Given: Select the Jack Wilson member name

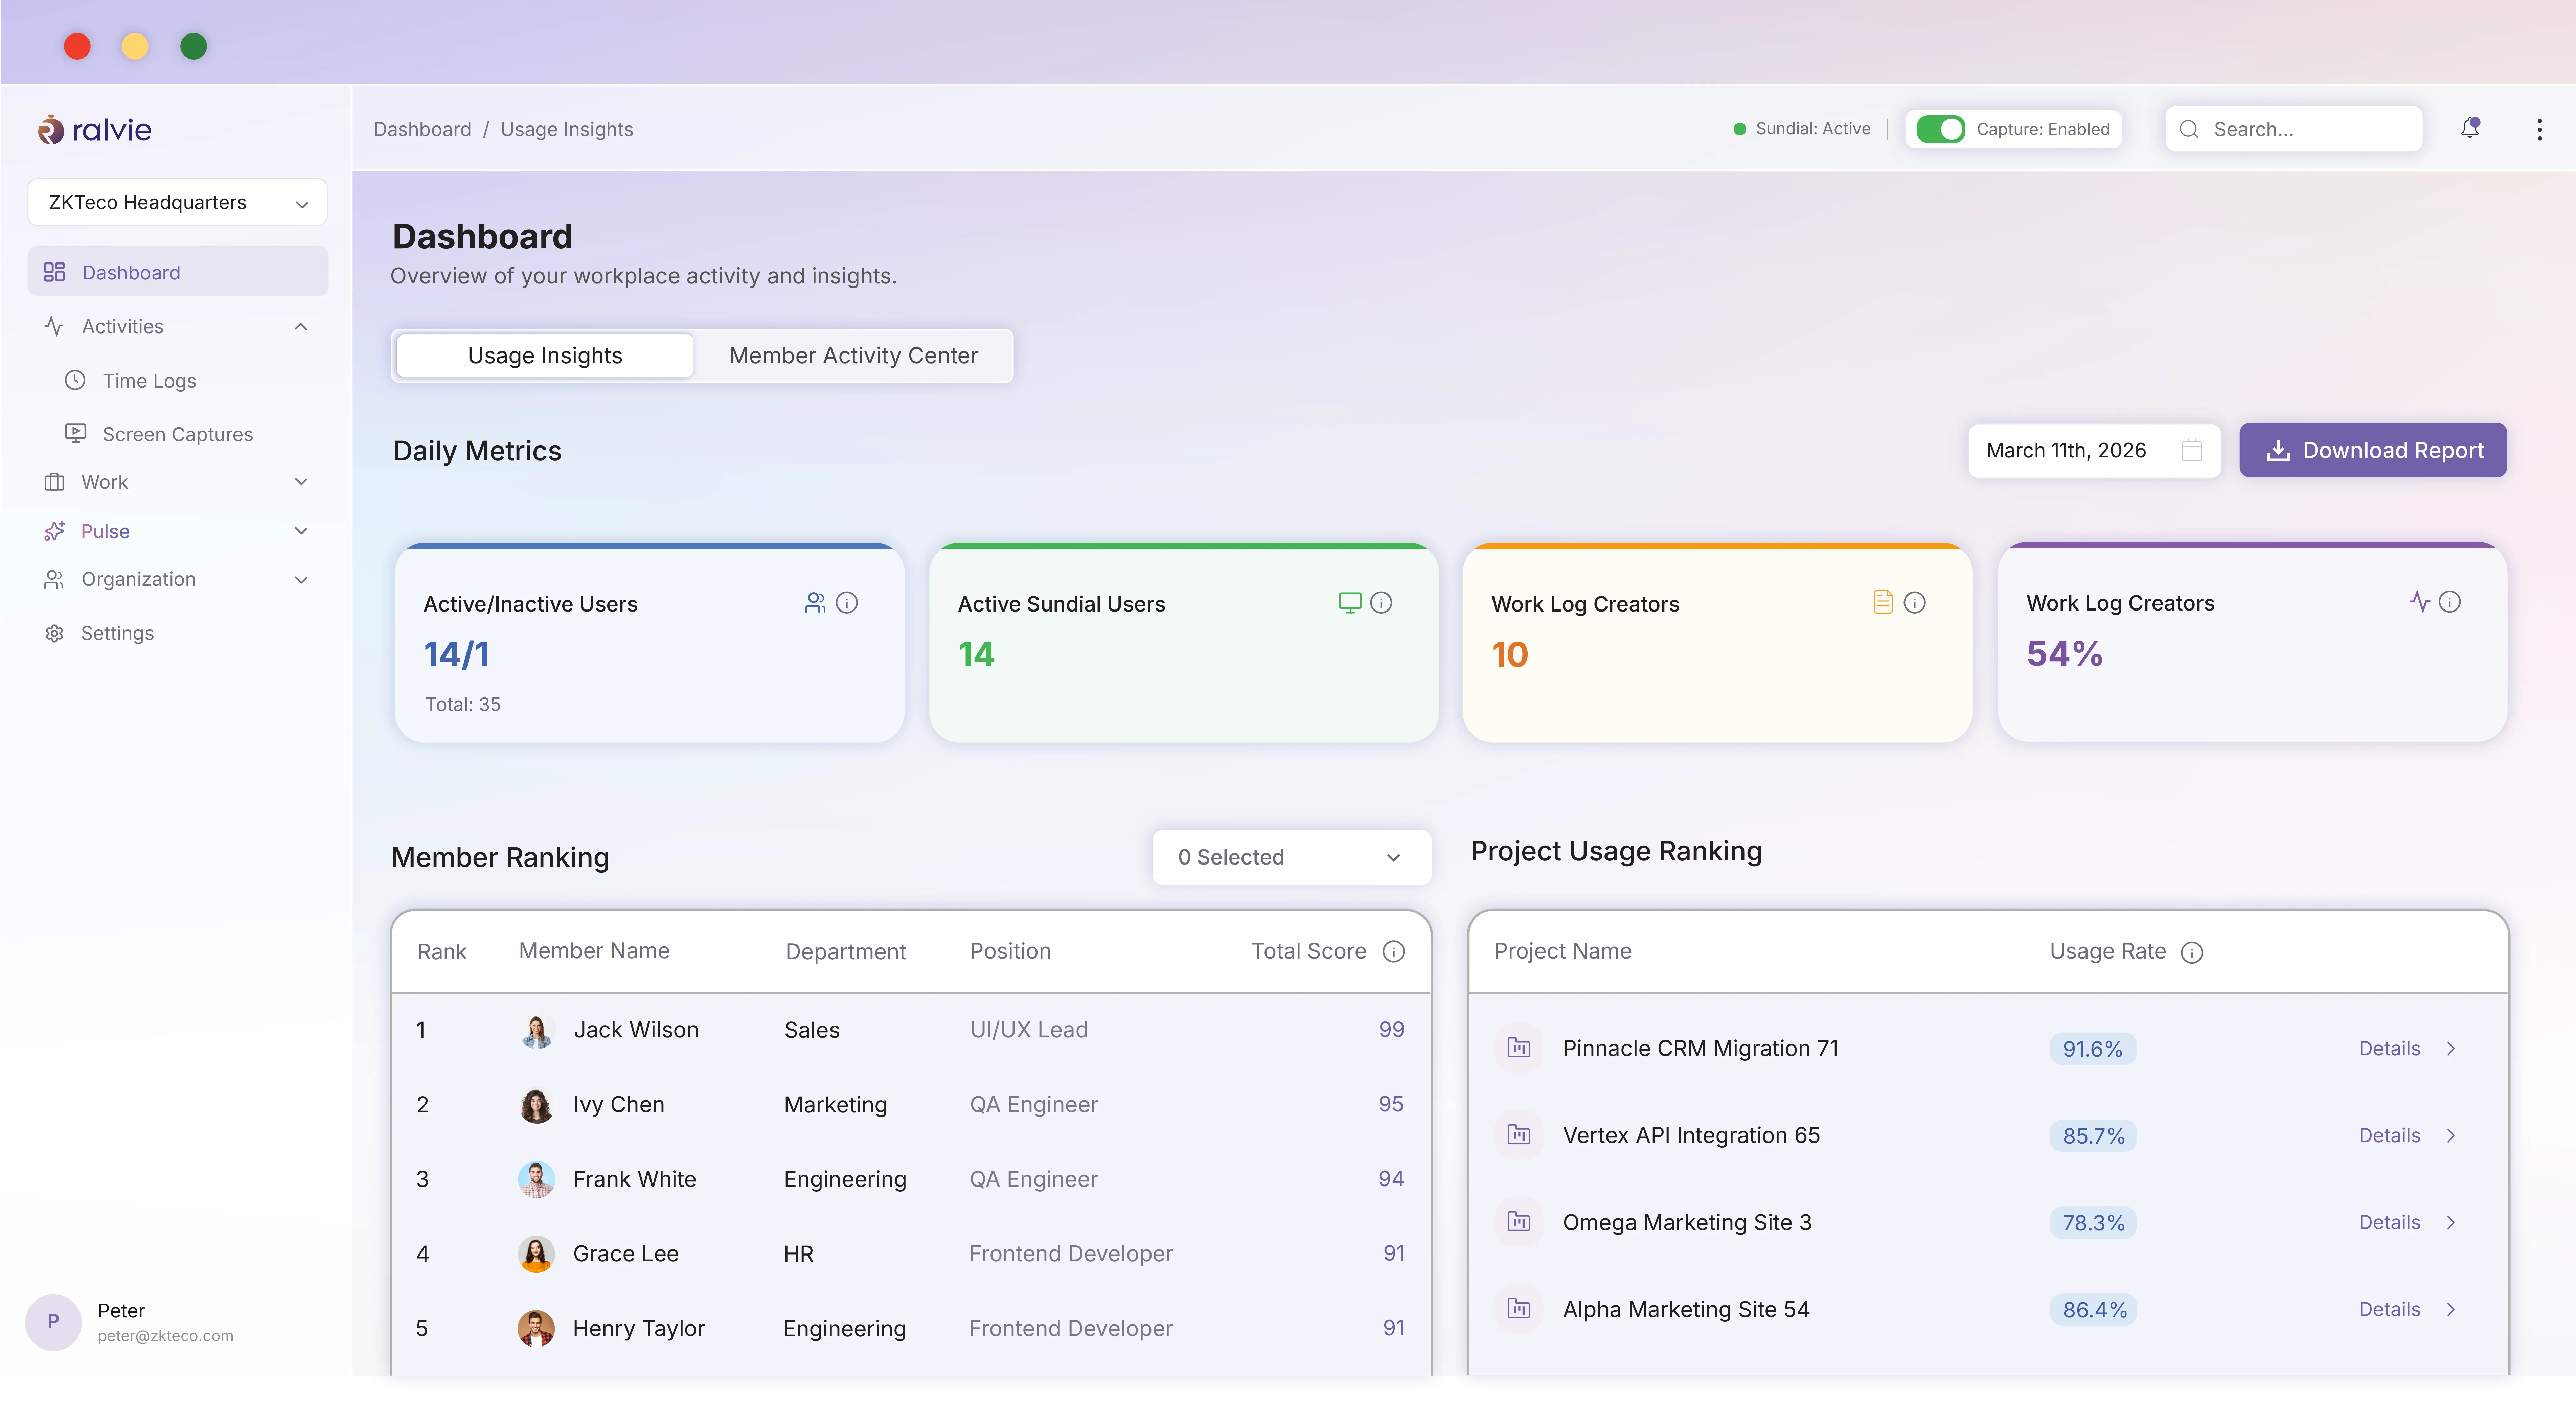Looking at the screenshot, I should 636,1030.
